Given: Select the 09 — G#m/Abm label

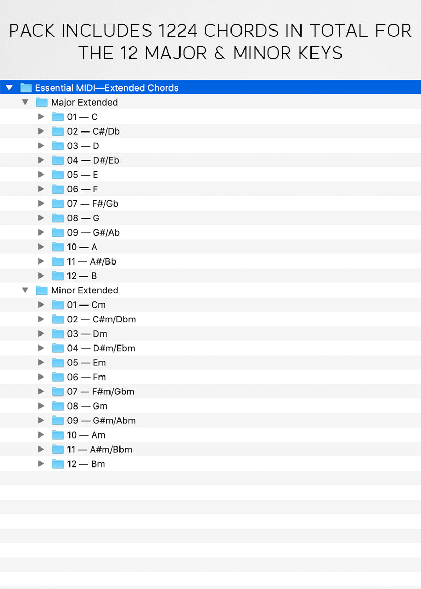Looking at the screenshot, I should 102,420.
